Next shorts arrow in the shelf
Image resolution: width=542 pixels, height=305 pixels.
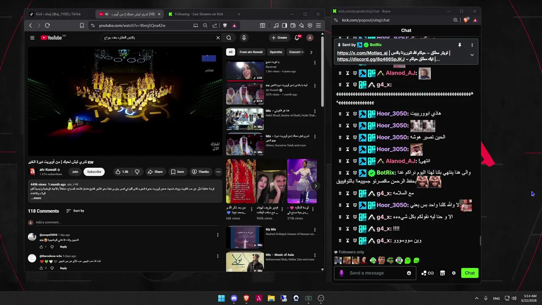(x=315, y=186)
